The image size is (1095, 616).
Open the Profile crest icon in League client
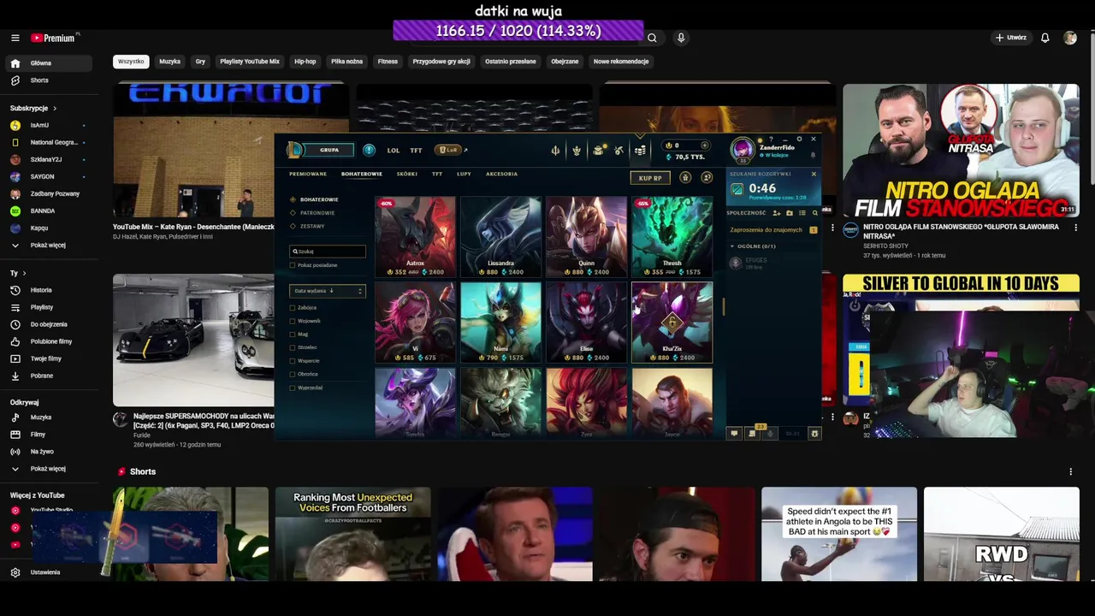click(577, 151)
